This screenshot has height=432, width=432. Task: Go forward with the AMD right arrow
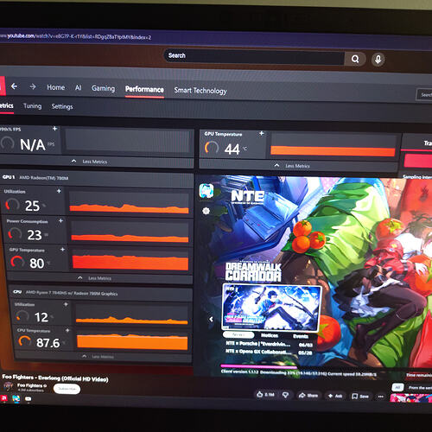coord(33,86)
